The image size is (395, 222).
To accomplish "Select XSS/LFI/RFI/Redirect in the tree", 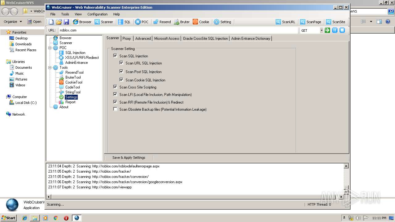I will (x=82, y=58).
